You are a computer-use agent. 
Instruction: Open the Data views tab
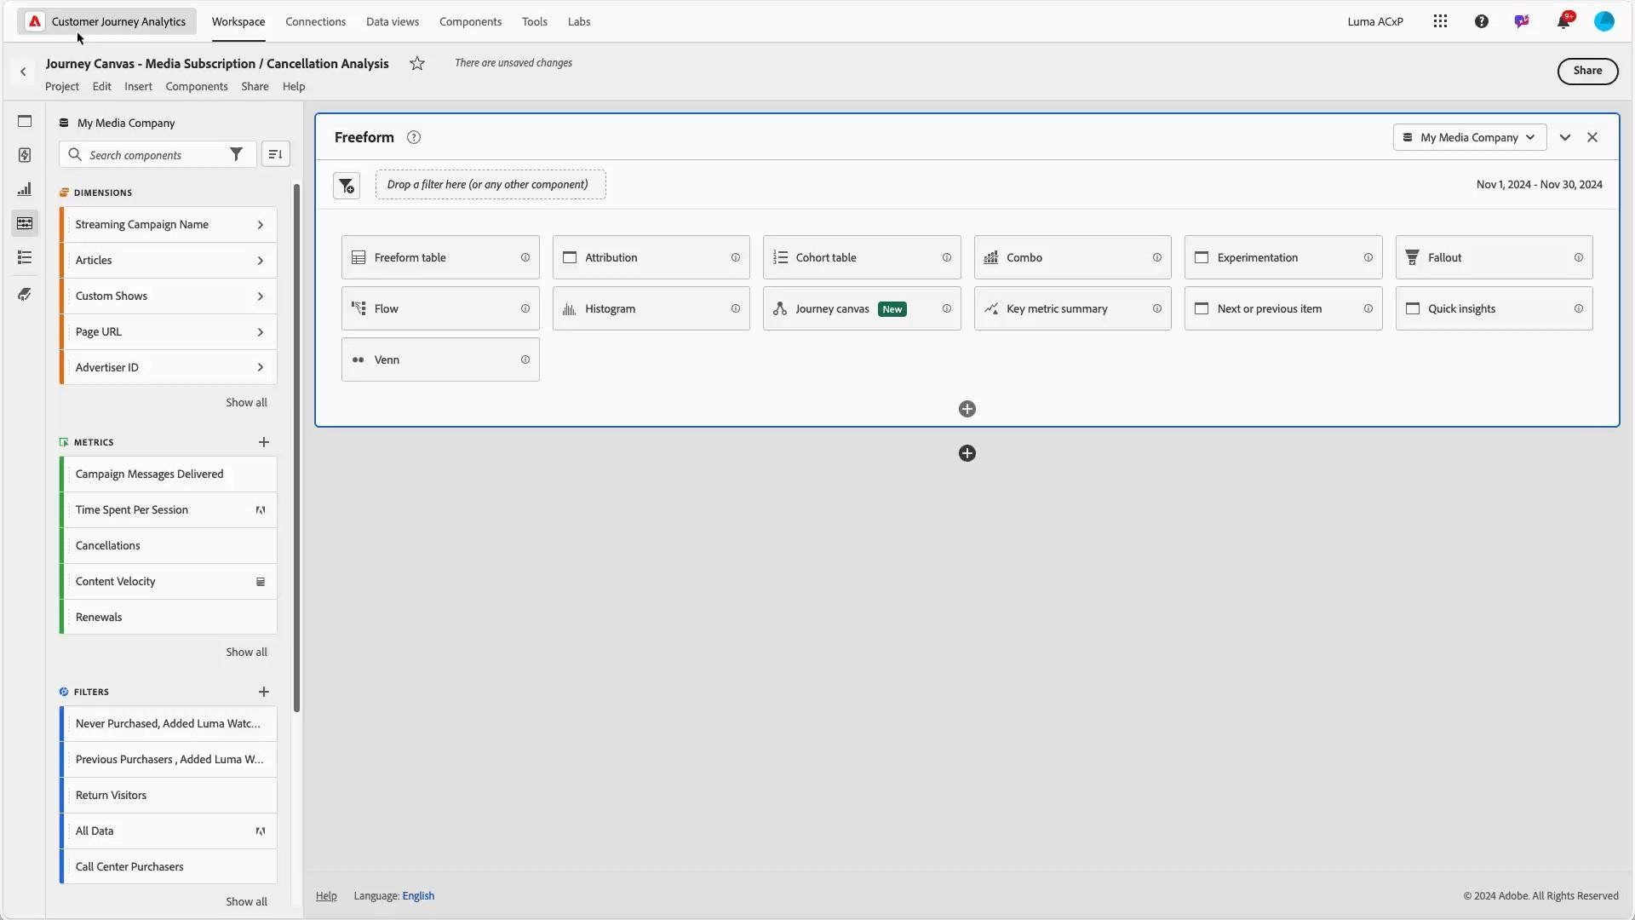pos(393,21)
